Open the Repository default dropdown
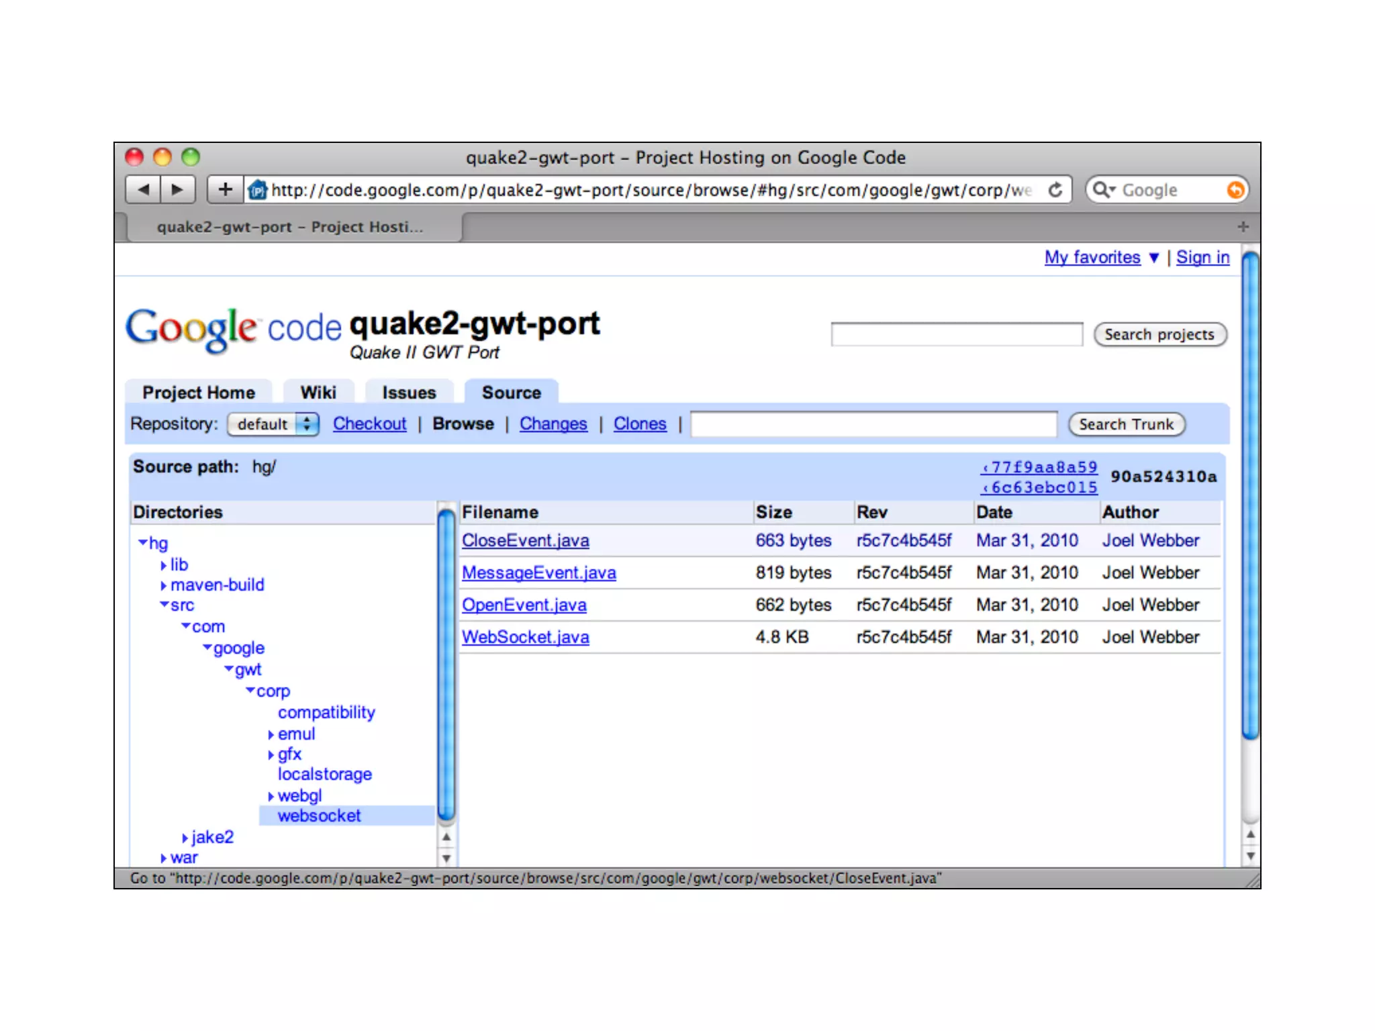Image resolution: width=1375 pixels, height=1031 pixels. 273,424
